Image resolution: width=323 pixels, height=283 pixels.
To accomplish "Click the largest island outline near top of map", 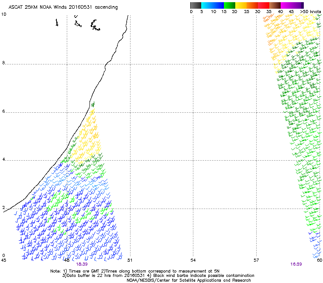I will (95, 25).
